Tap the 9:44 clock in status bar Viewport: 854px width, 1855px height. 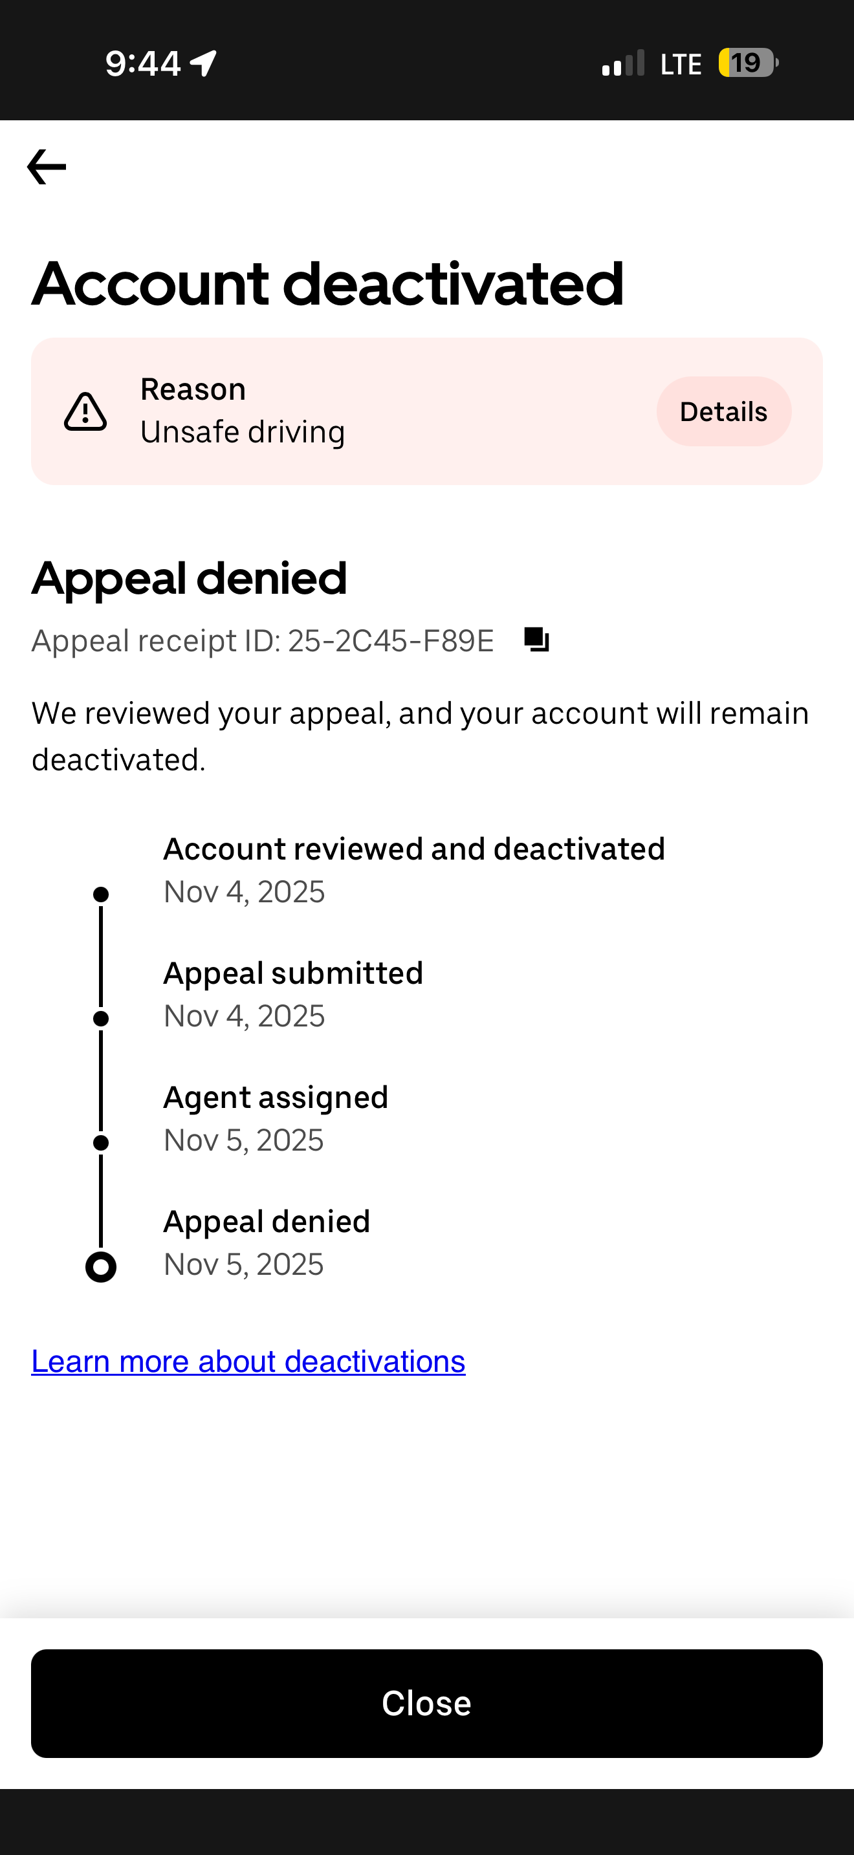142,63
